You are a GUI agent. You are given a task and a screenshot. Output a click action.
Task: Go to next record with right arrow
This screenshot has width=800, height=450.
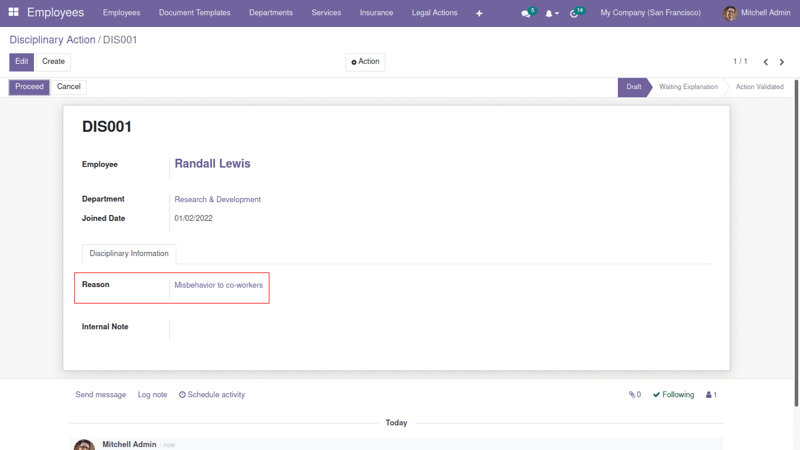[x=782, y=62]
